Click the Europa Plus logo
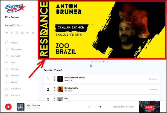Screen dimensions: 167x113 (15, 8)
